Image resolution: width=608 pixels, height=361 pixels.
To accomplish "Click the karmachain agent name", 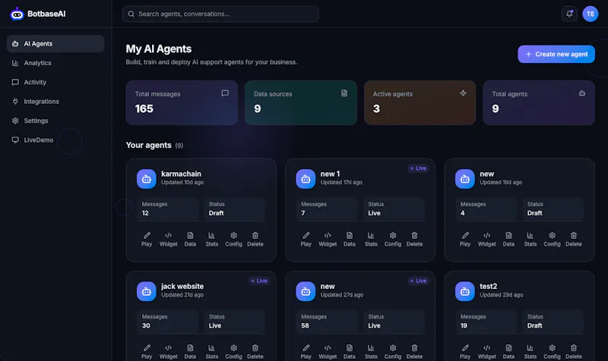I will [181, 174].
